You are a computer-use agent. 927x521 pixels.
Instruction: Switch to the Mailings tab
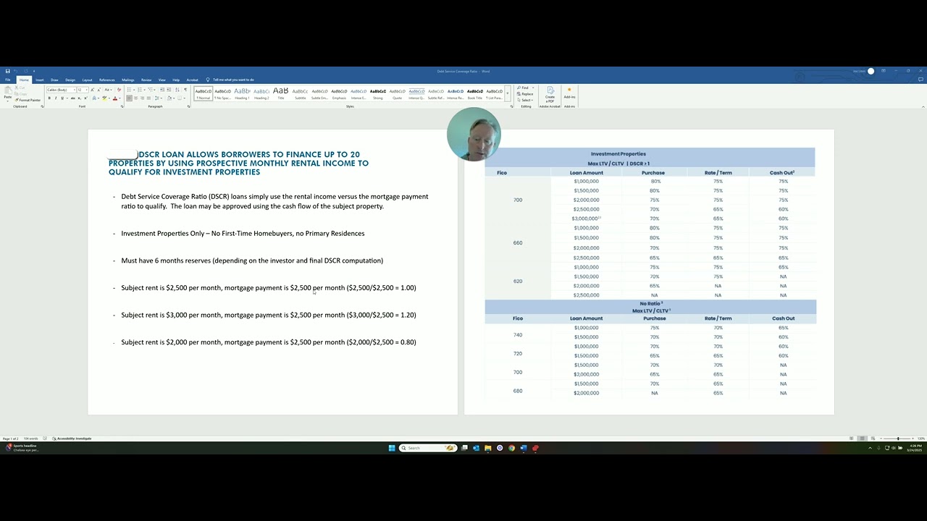[128, 80]
